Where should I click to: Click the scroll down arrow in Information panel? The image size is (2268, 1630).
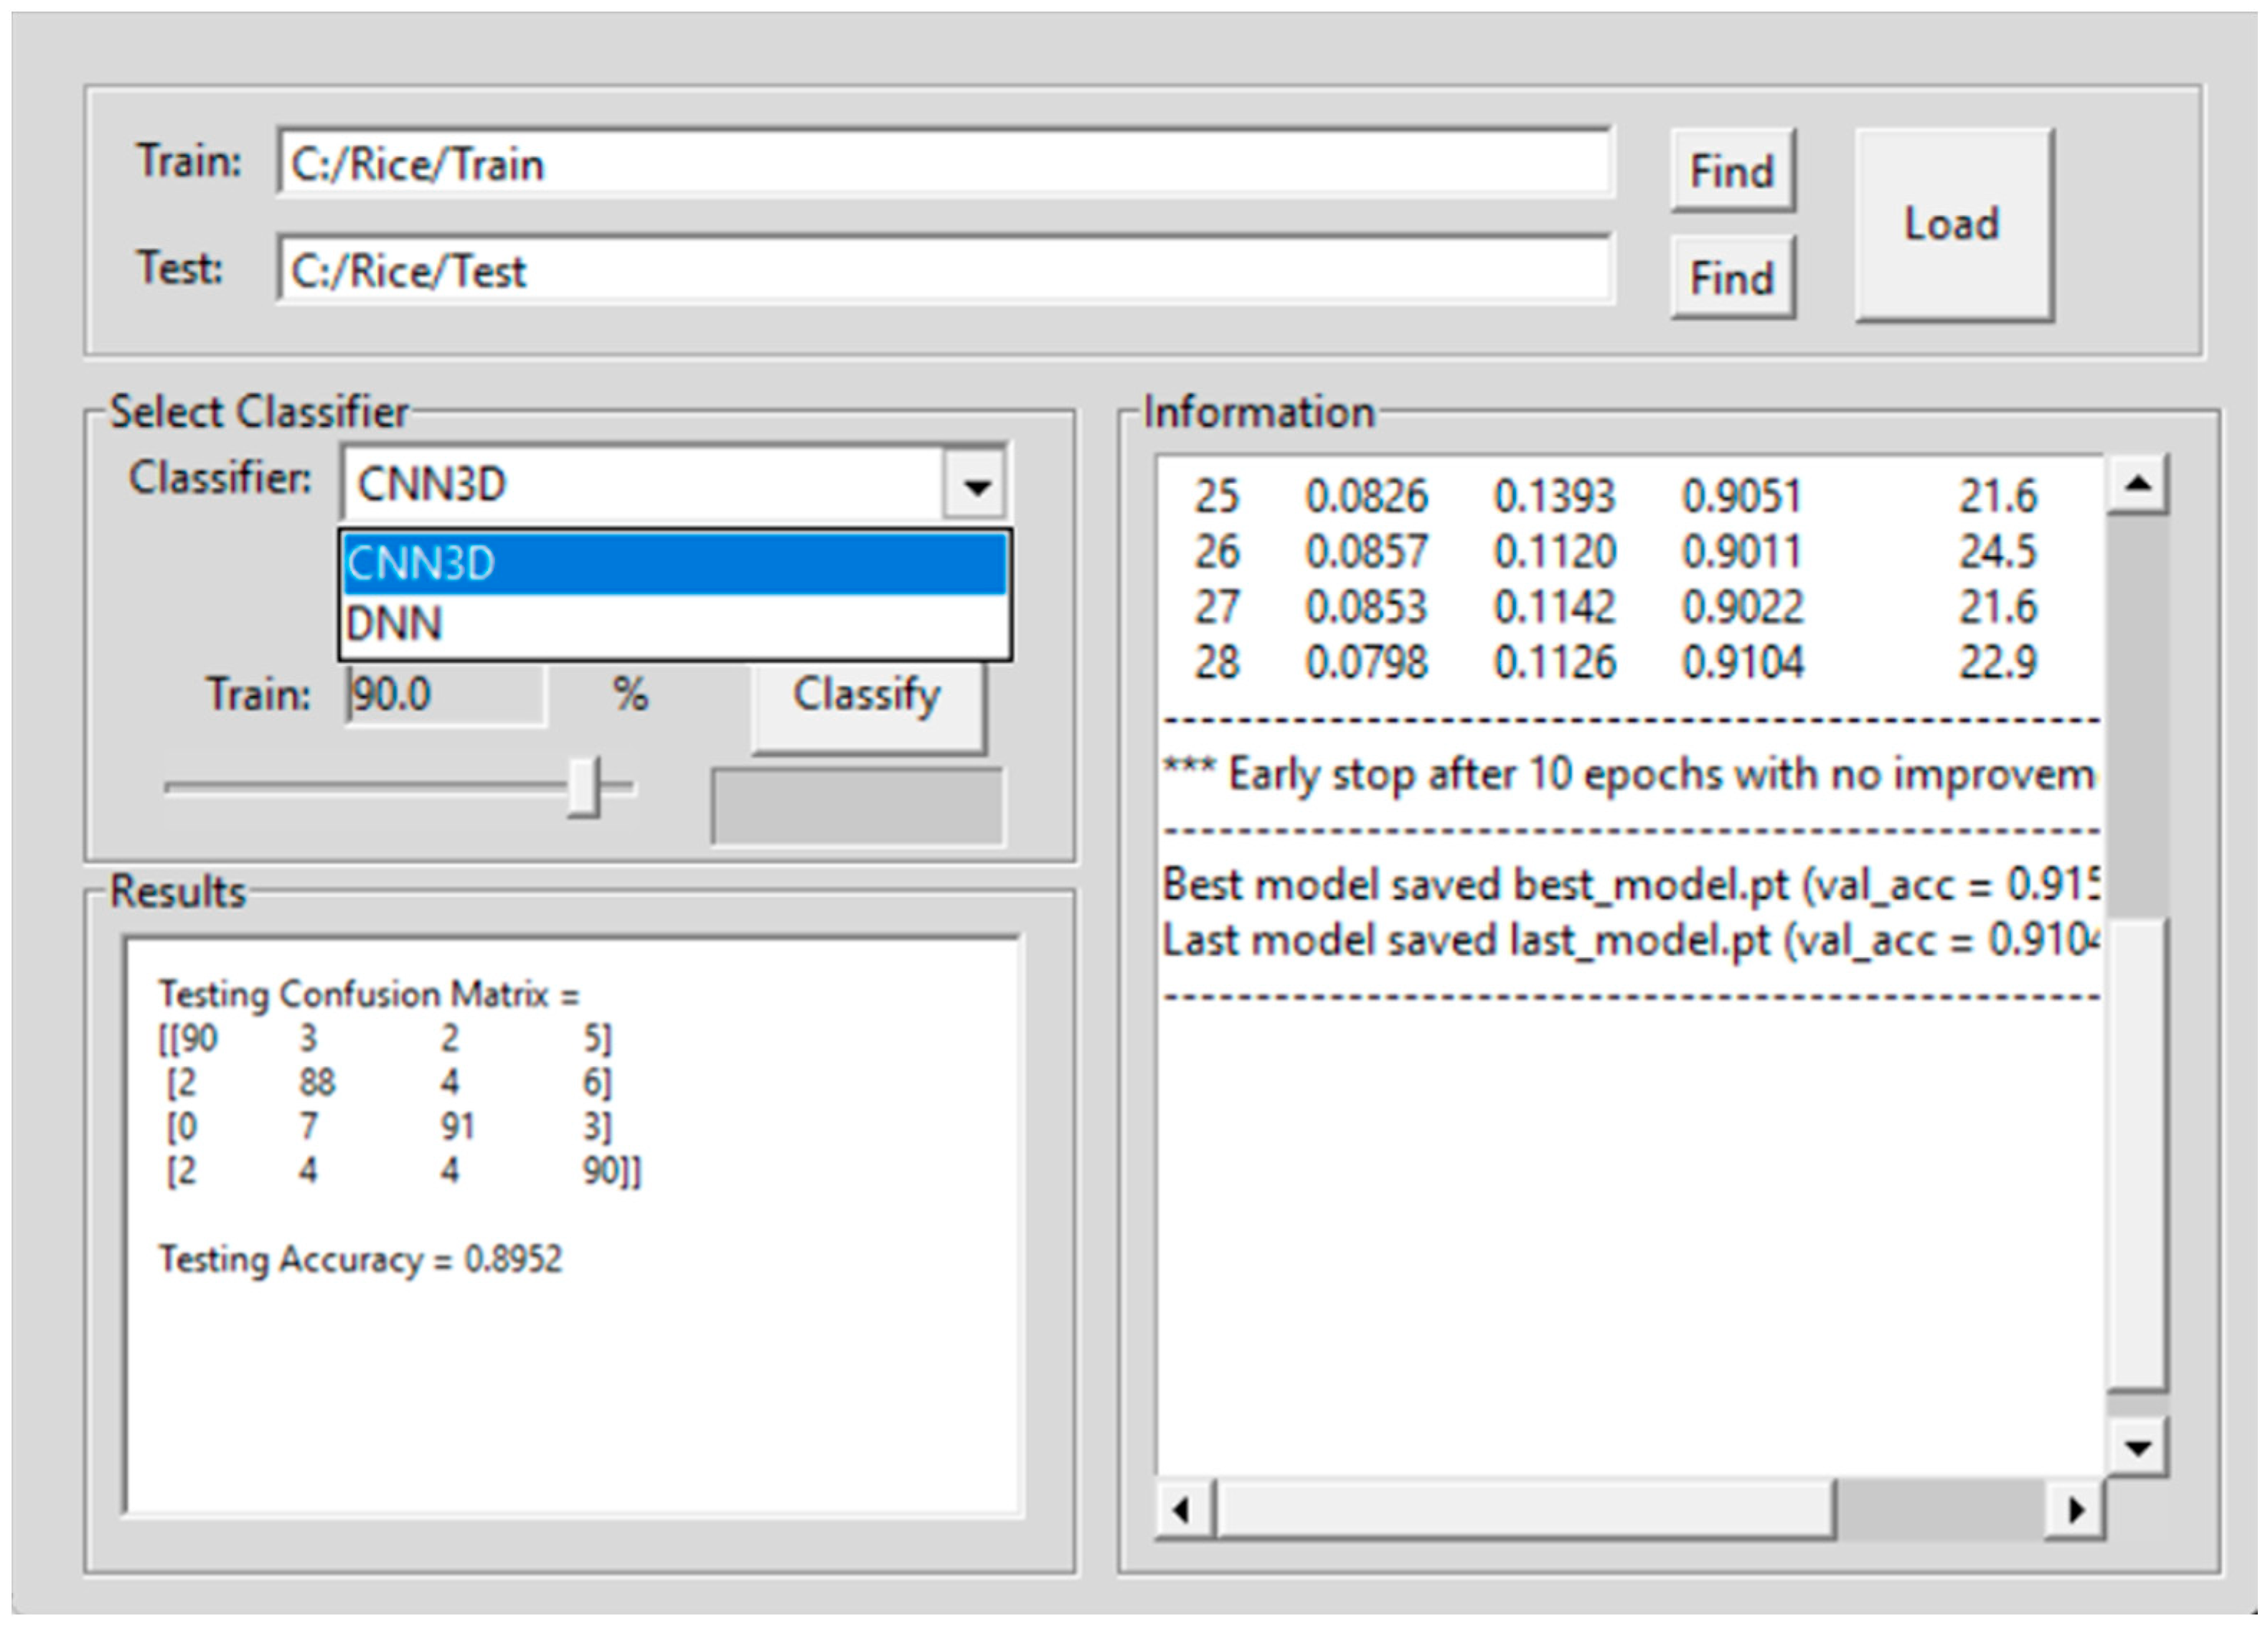[x=2137, y=1447]
